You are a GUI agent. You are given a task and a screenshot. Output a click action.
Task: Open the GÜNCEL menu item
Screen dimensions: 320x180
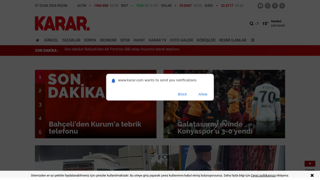(51, 40)
